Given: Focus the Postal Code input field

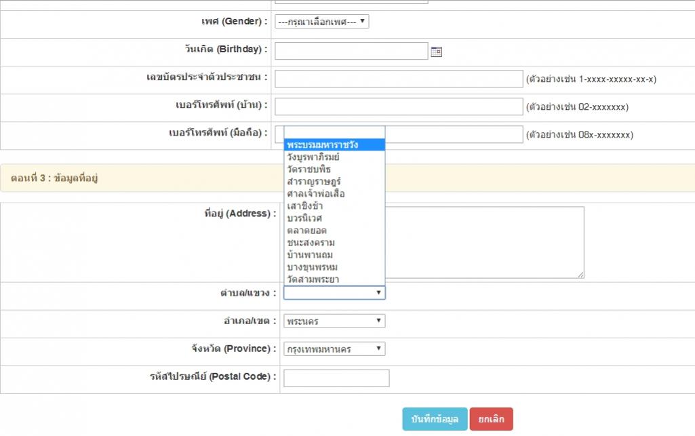Looking at the screenshot, I should 336,378.
